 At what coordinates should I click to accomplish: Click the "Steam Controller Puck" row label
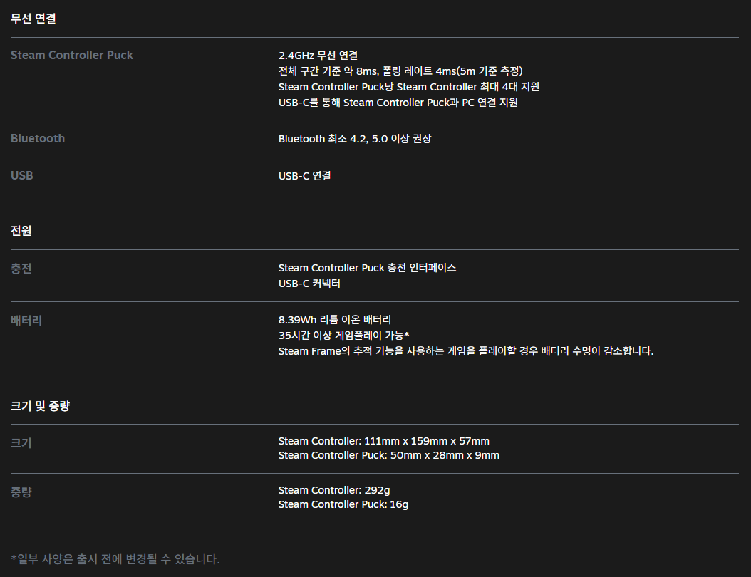pyautogui.click(x=72, y=55)
